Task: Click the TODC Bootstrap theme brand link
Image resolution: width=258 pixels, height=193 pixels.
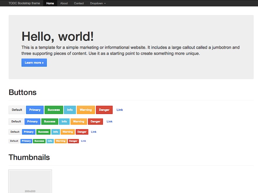Action: click(x=24, y=3)
